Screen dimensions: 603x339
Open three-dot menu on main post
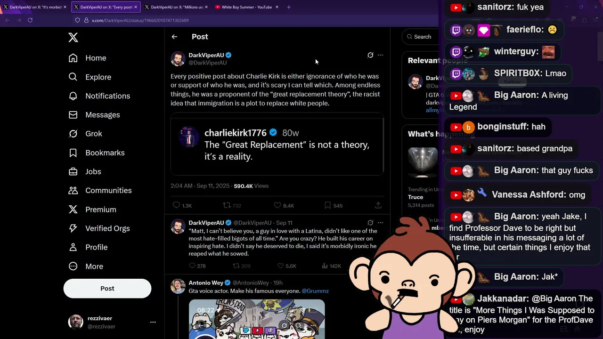pos(380,55)
